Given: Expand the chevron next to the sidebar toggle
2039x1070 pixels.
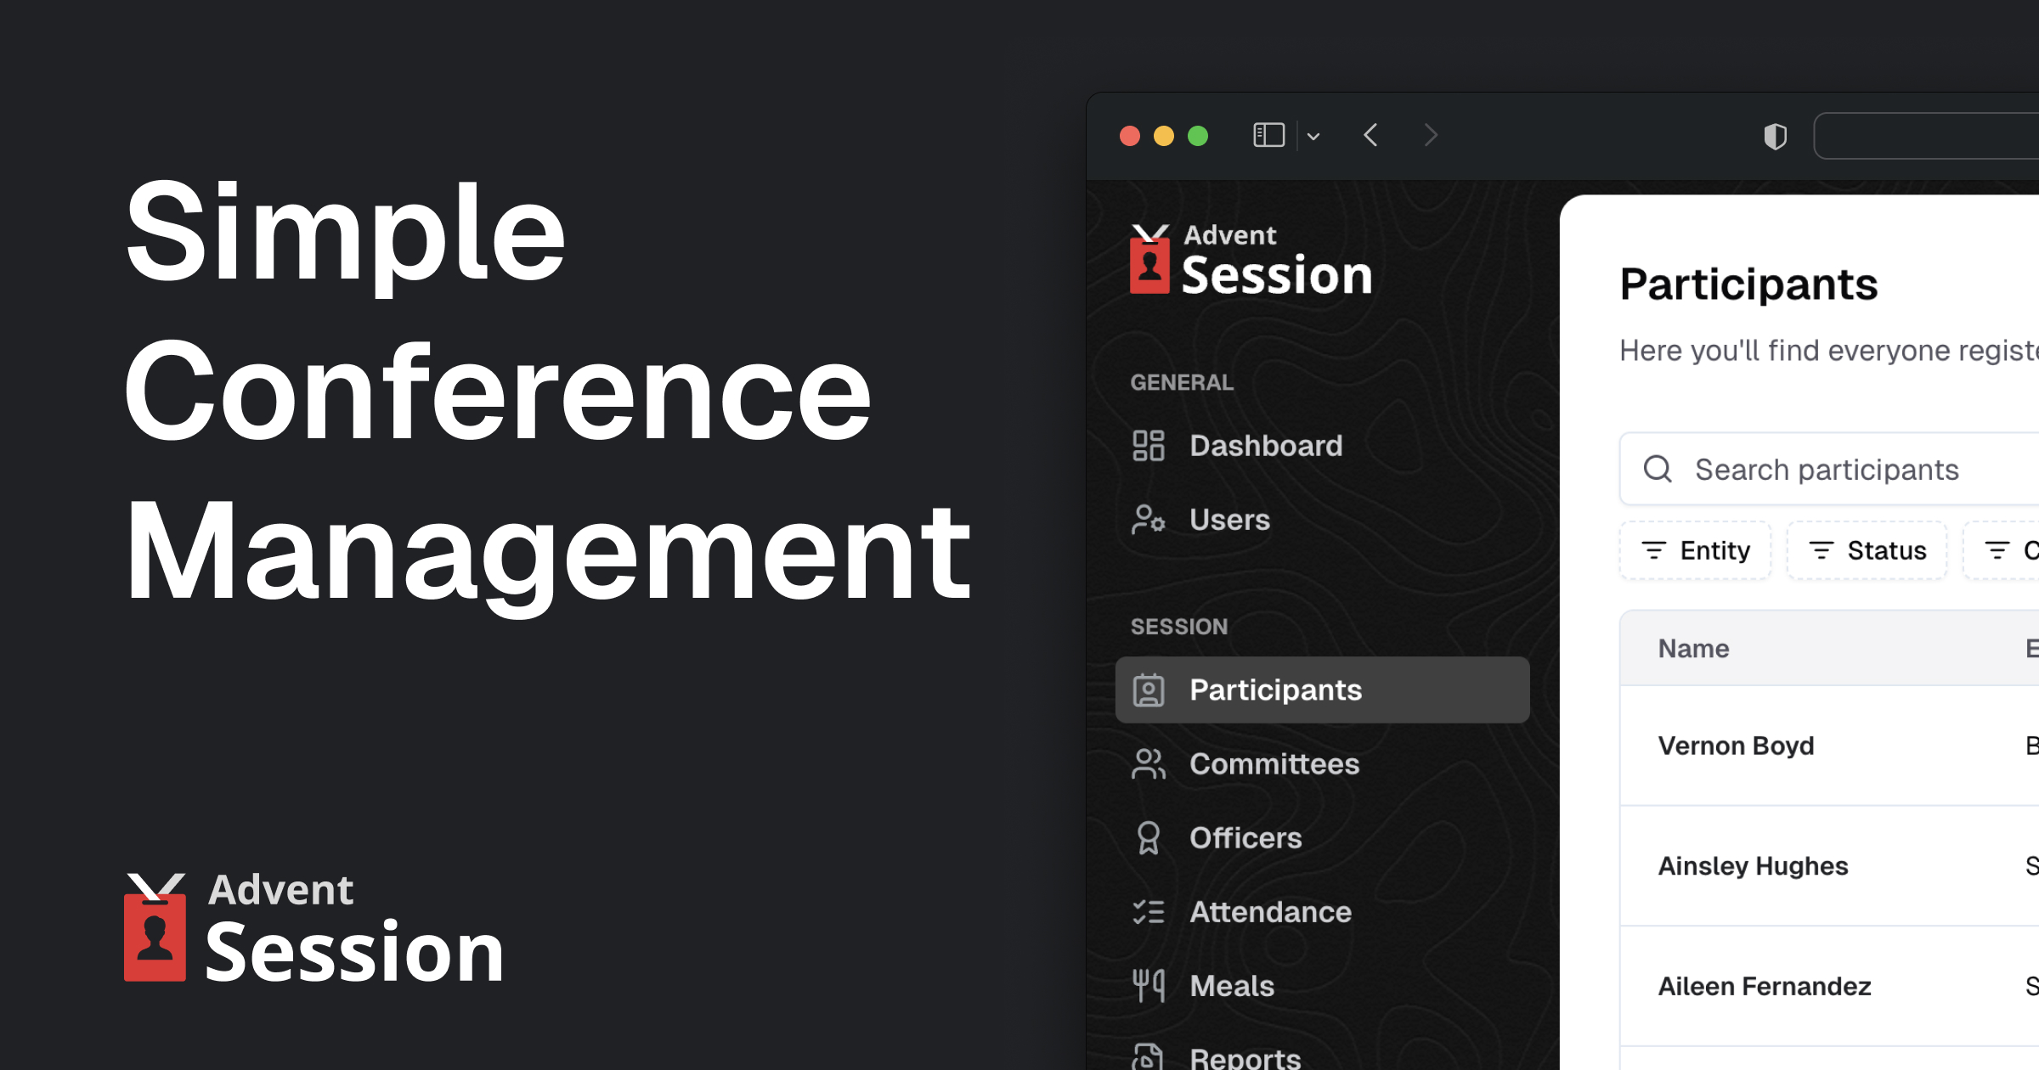Looking at the screenshot, I should coord(1312,136).
